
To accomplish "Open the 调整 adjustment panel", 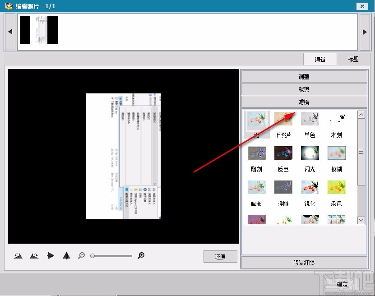I will [304, 76].
